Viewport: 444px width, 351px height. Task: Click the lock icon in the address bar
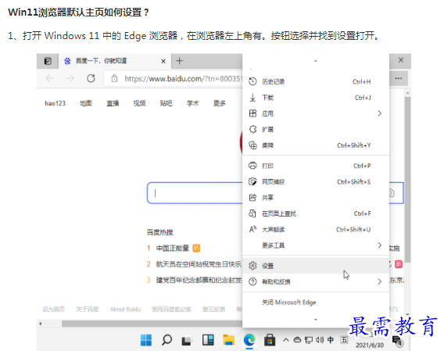tap(114, 78)
